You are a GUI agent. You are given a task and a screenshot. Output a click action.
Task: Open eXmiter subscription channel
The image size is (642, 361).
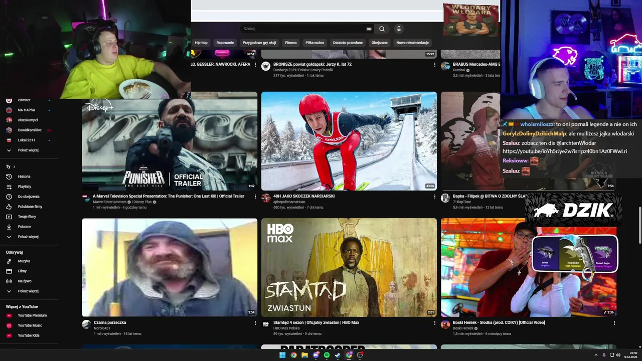coord(24,100)
